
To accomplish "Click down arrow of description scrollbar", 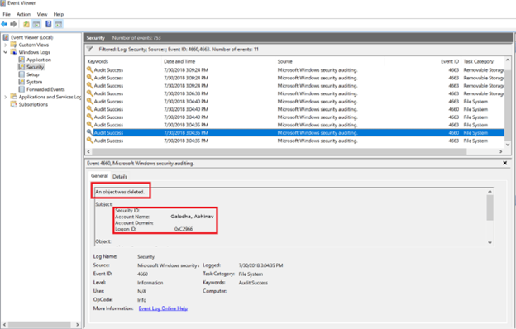I will click(x=490, y=242).
